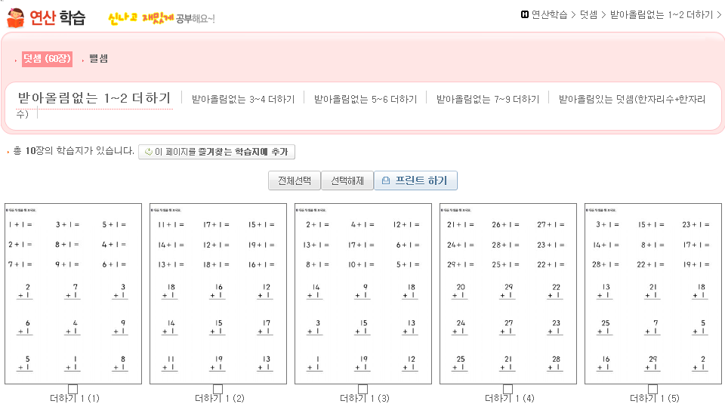
Task: Switch to the 뺄셈 tab
Action: click(98, 58)
